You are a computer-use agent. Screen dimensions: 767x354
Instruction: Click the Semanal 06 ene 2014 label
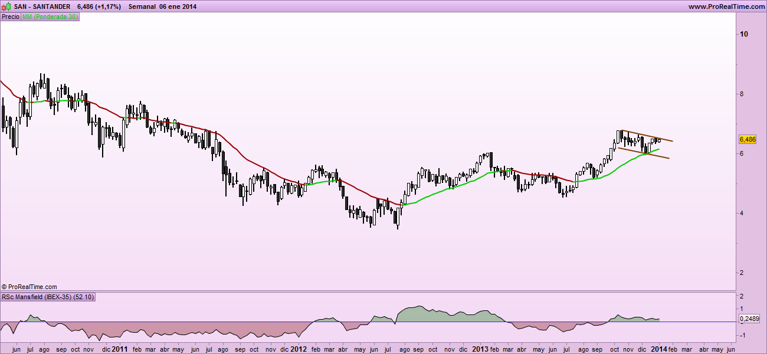(162, 6)
